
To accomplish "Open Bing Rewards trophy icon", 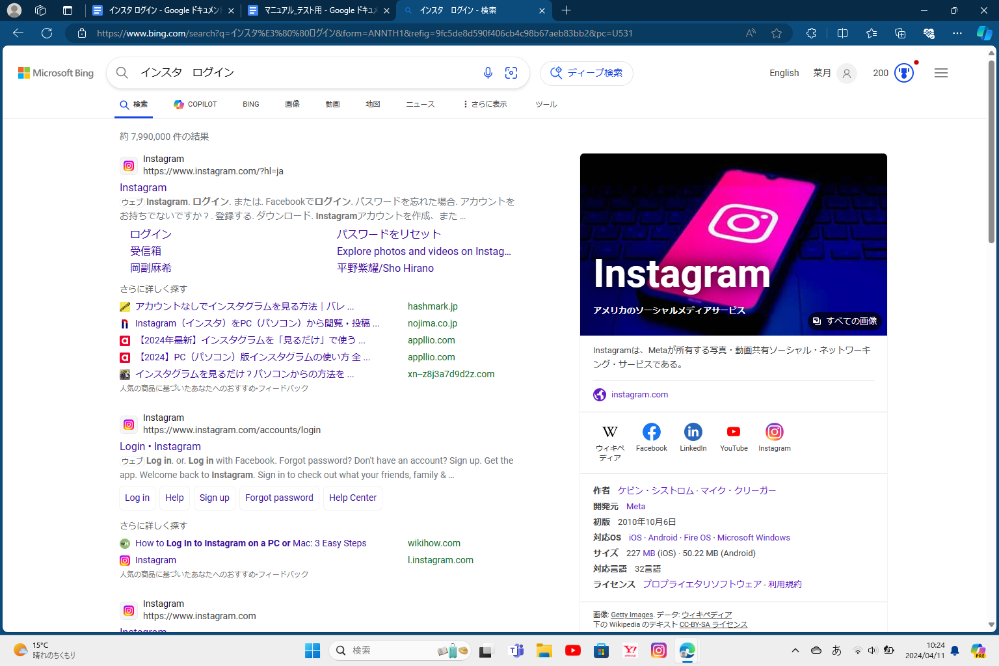I will click(904, 73).
